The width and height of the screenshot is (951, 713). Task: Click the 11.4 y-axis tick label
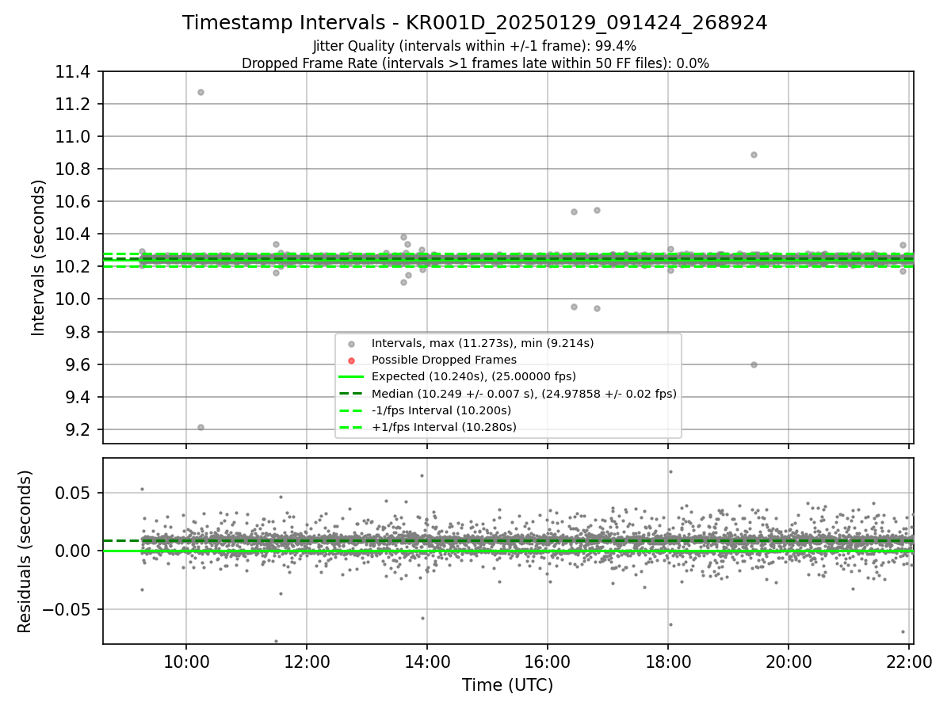74,72
